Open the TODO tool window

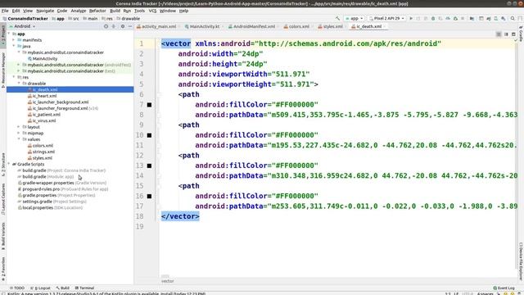(x=17, y=288)
